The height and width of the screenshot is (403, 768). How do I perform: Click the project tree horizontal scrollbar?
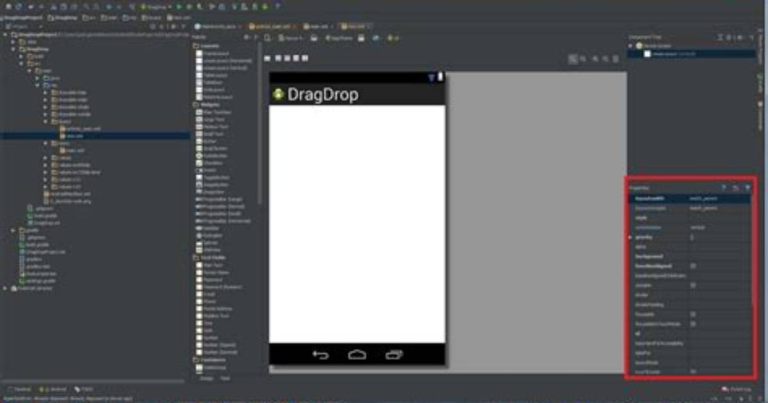coord(93,381)
